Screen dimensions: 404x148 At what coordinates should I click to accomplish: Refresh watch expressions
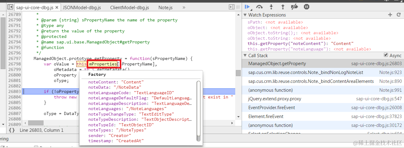click(x=398, y=15)
